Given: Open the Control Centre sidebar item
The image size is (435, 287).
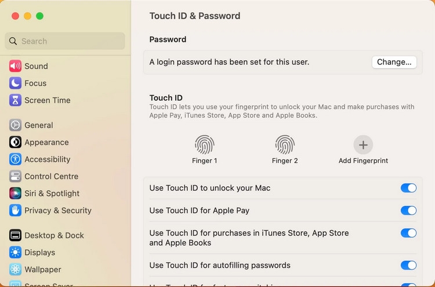Looking at the screenshot, I should (44, 176).
